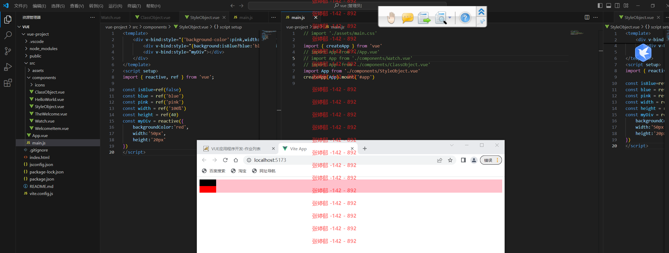Collapse the src folder
Viewport: 669px width, 253px height.
pyautogui.click(x=26, y=63)
